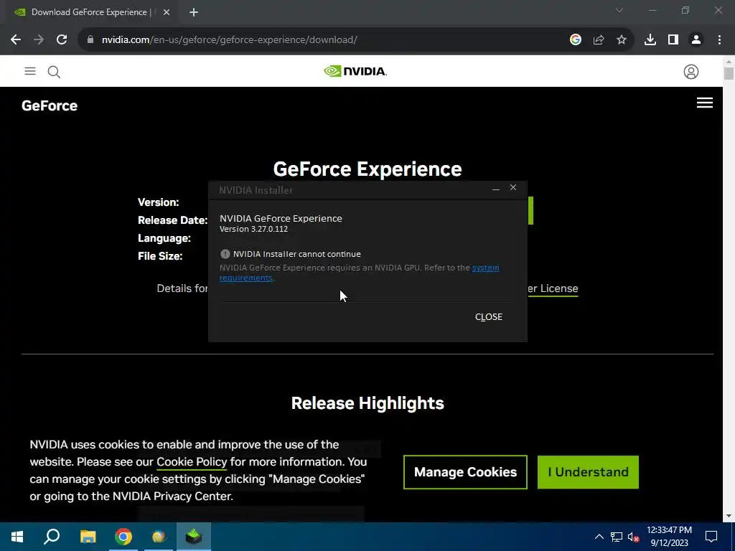The height and width of the screenshot is (551, 735).
Task: Open GeForce section hamburger menu
Action: point(705,103)
